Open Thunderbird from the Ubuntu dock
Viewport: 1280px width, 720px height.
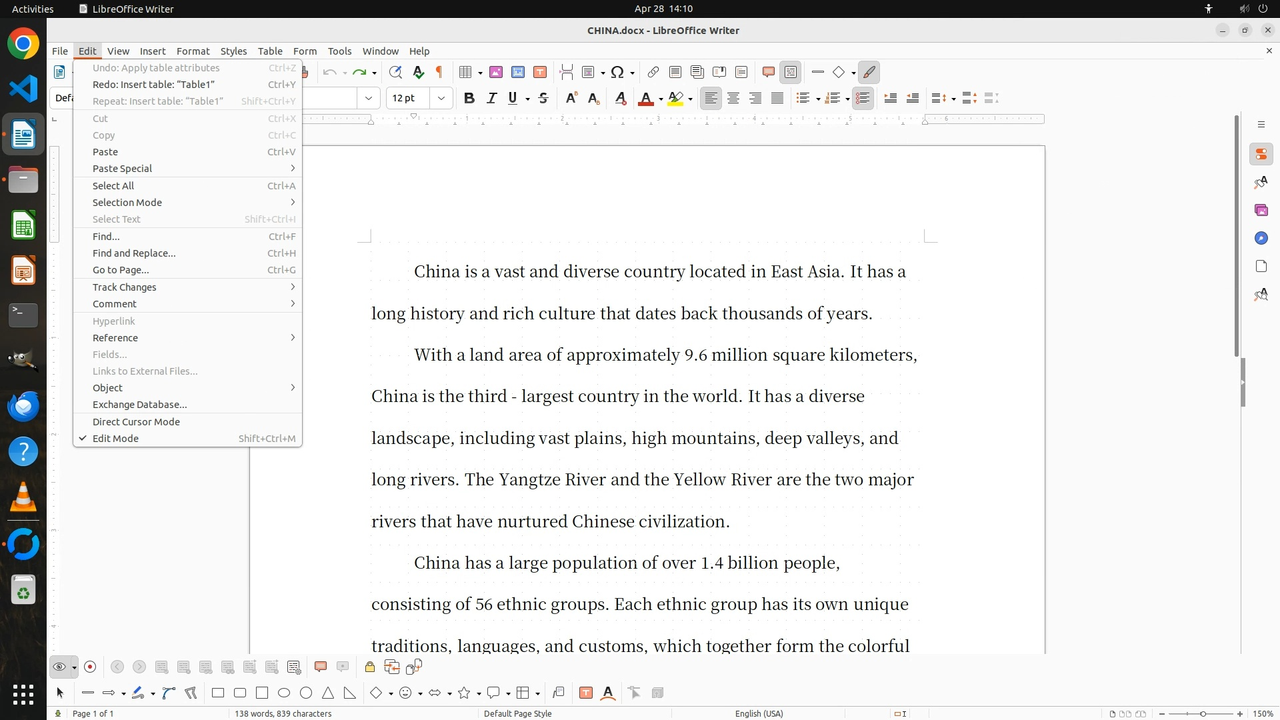pos(23,406)
